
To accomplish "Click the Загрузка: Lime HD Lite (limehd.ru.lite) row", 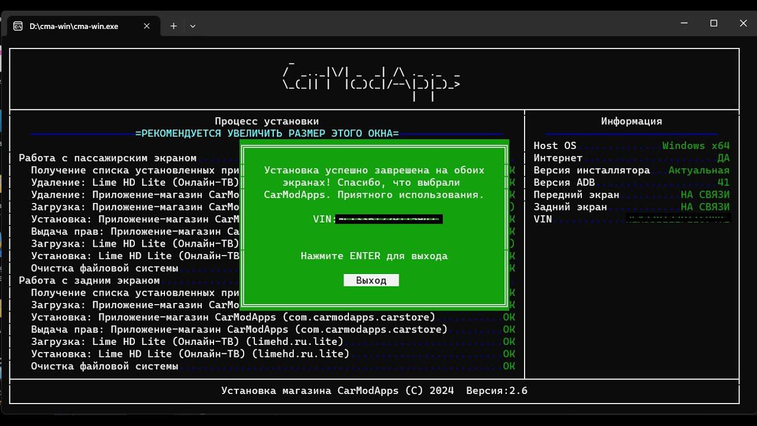I will [273, 342].
